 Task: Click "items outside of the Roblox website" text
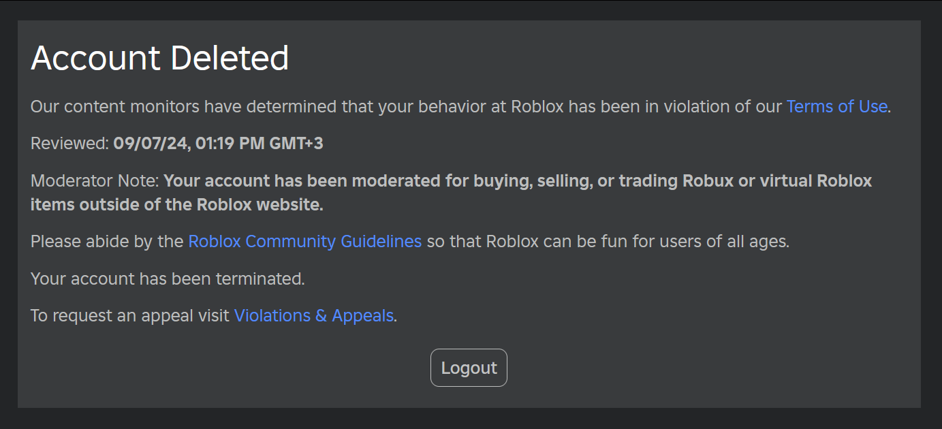pyautogui.click(x=176, y=204)
